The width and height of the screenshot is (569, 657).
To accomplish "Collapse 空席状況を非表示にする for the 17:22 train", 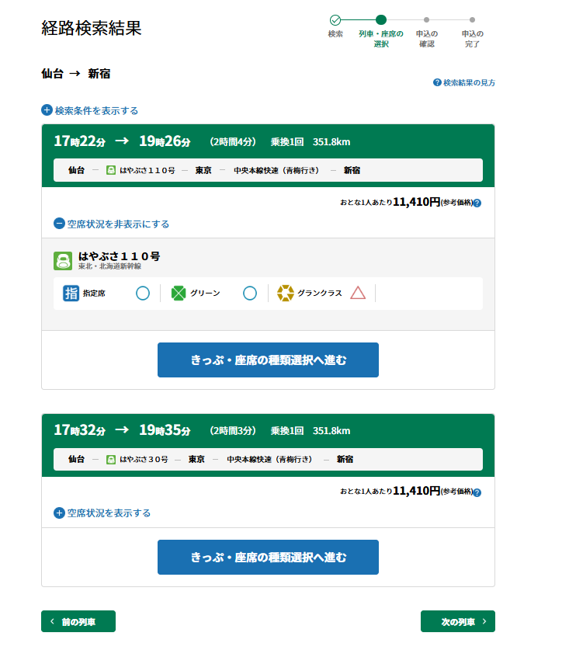I will tap(111, 224).
